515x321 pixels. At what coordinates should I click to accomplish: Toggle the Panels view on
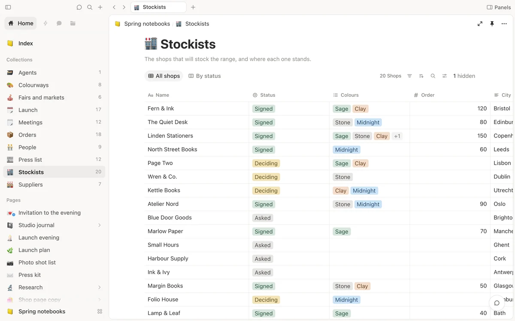pyautogui.click(x=499, y=7)
